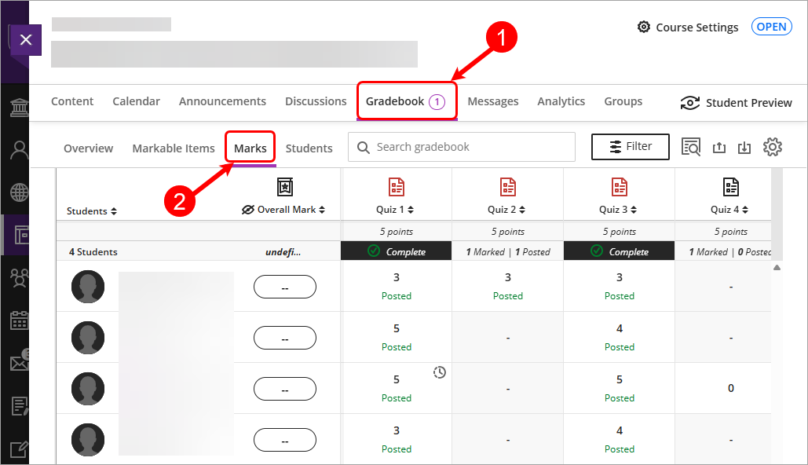The height and width of the screenshot is (465, 808).
Task: Click Quiz 2 '1 Marked | 1 Posted' status
Action: tap(507, 251)
